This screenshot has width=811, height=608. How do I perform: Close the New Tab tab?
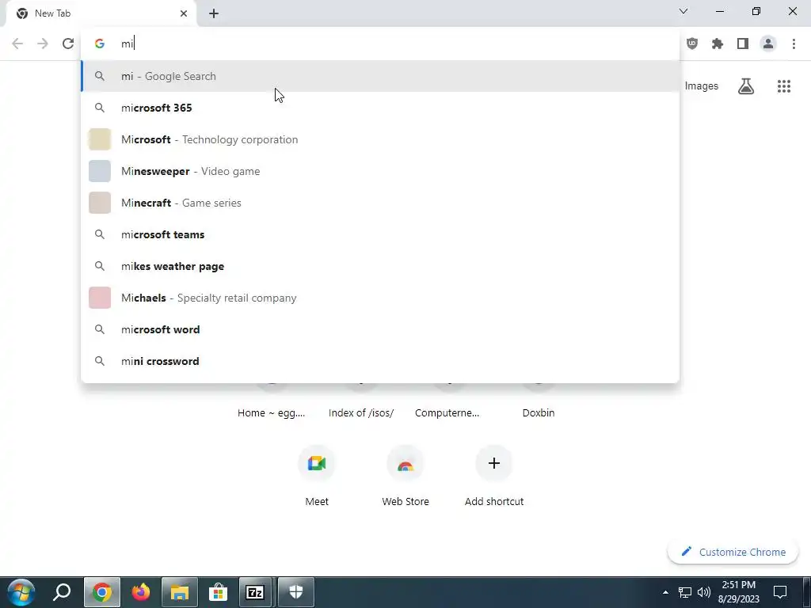[184, 13]
